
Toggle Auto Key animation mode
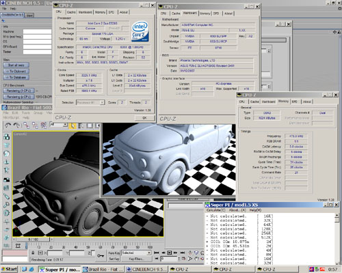point(114,253)
